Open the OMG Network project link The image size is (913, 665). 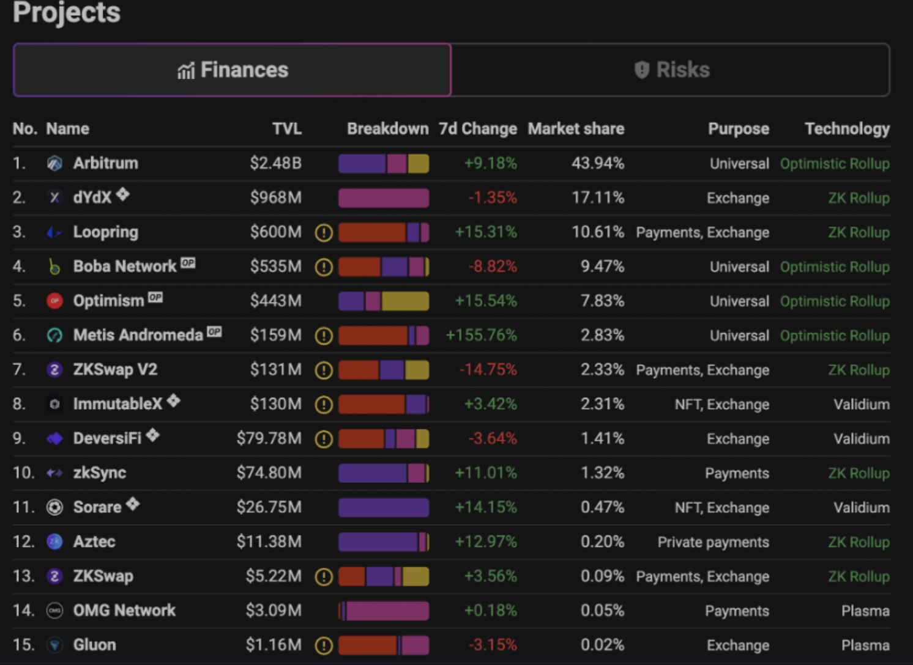pos(124,611)
